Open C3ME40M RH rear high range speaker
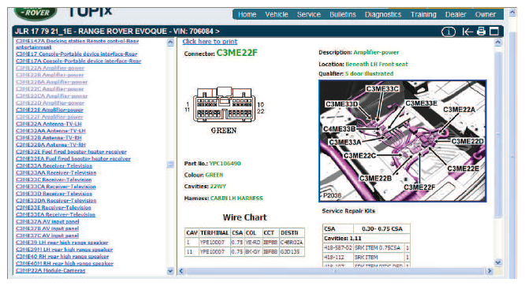This screenshot has width=525, height=286. coord(65,264)
